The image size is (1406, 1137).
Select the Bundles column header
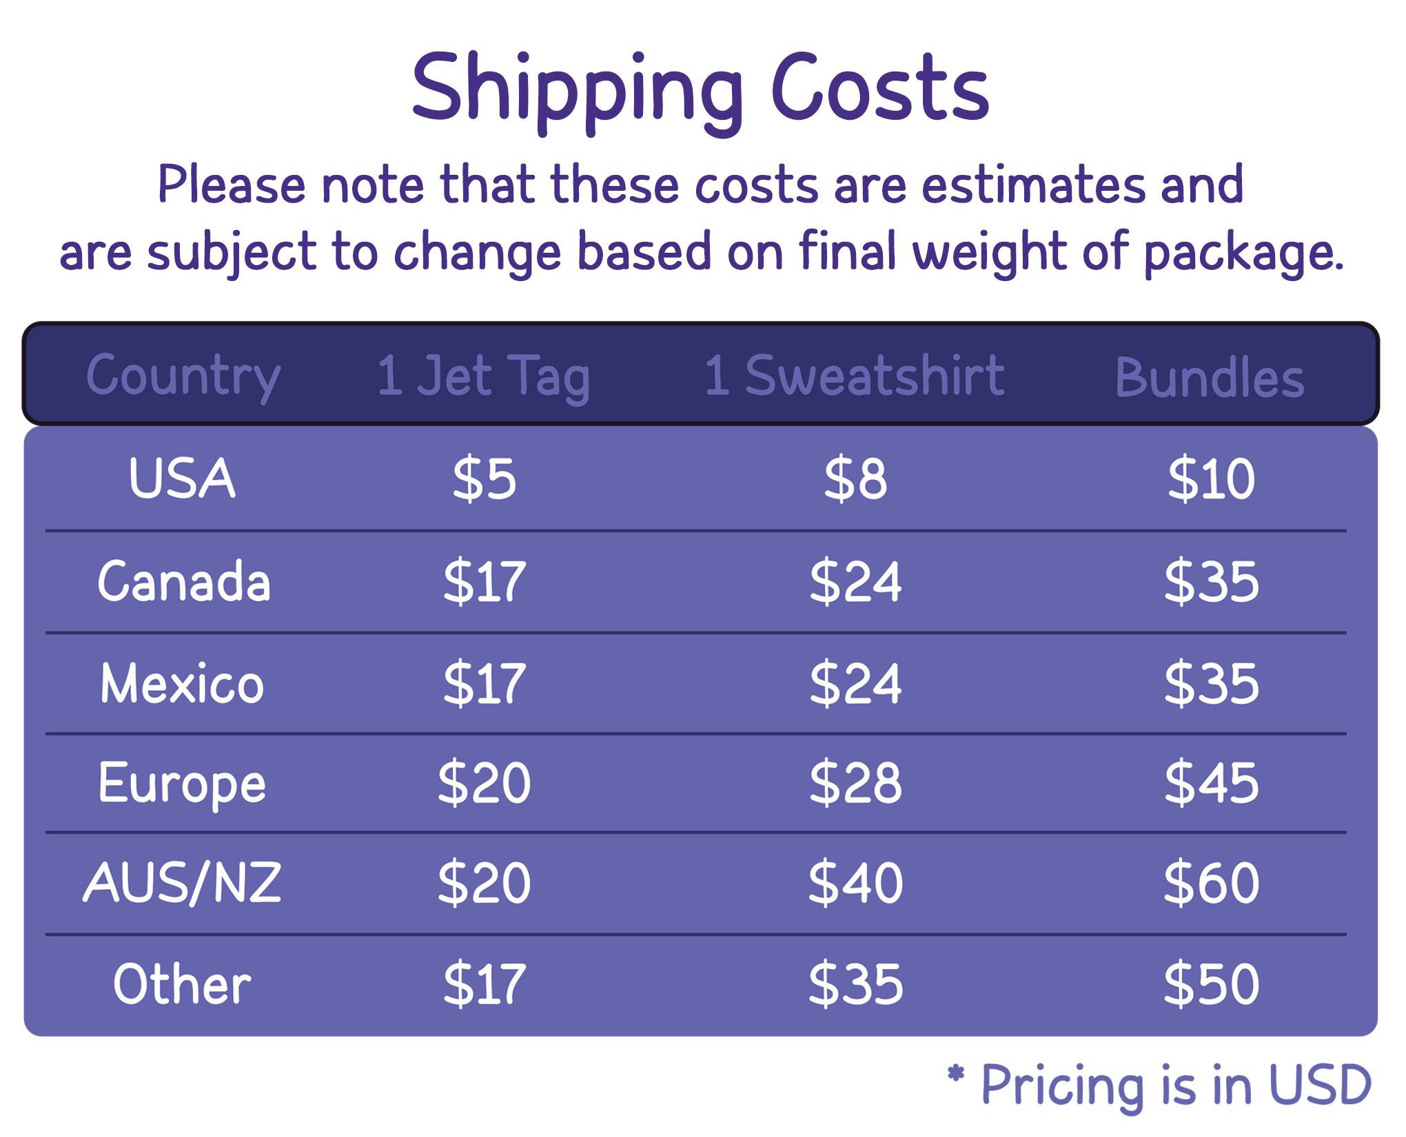coord(1210,377)
